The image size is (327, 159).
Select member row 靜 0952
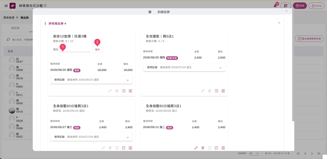point(18,135)
